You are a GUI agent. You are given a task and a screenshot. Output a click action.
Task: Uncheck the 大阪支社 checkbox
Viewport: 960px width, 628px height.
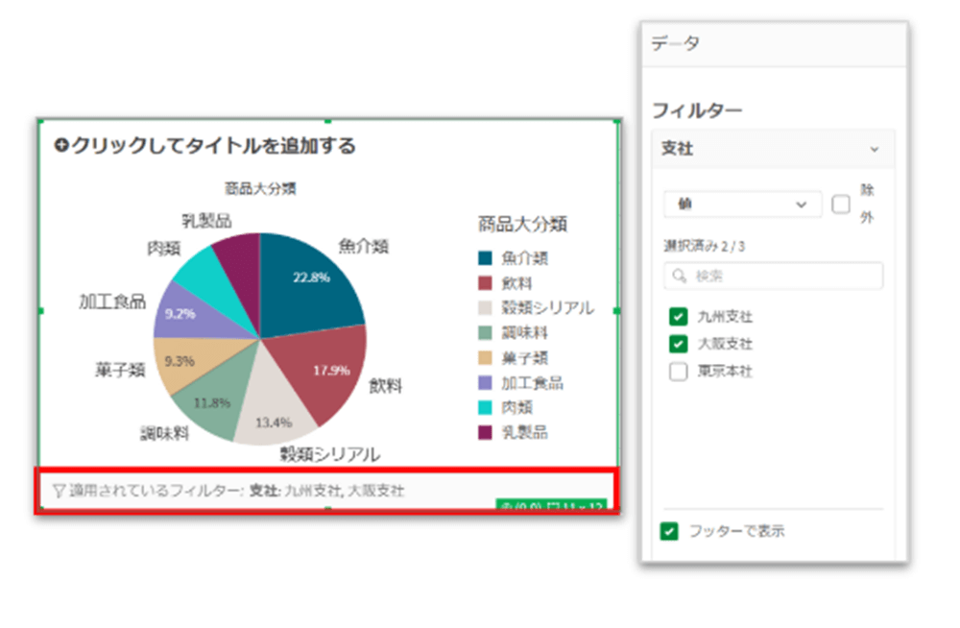click(x=679, y=344)
